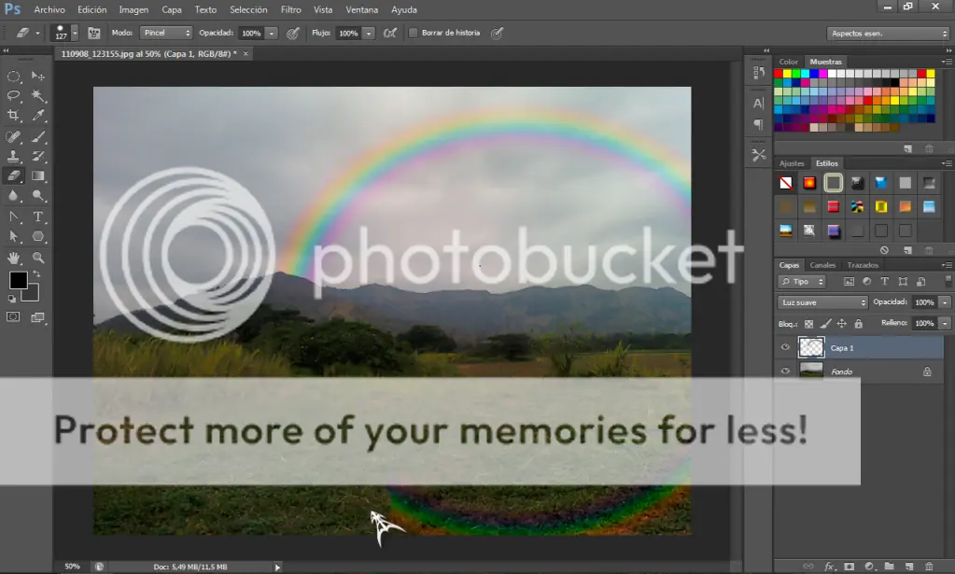Open the Luz suave blend mode dropdown
The image size is (955, 574).
822,302
